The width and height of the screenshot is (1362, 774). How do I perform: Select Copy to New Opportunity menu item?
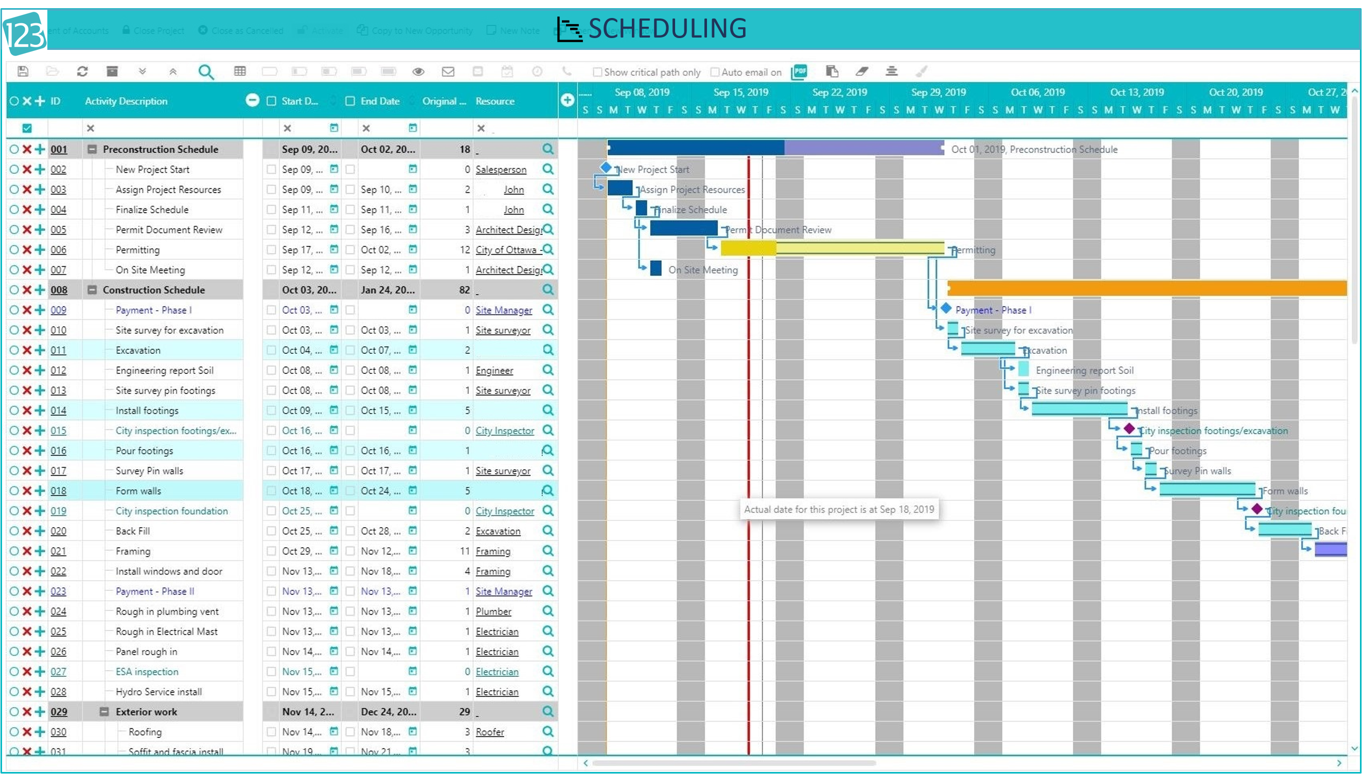point(422,31)
